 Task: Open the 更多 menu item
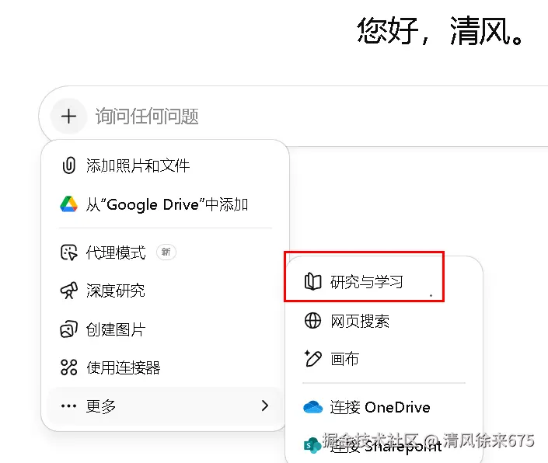click(x=165, y=406)
